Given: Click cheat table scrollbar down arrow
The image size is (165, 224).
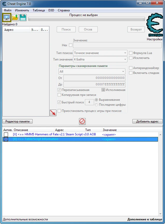Looking at the screenshot, I should tap(160, 214).
